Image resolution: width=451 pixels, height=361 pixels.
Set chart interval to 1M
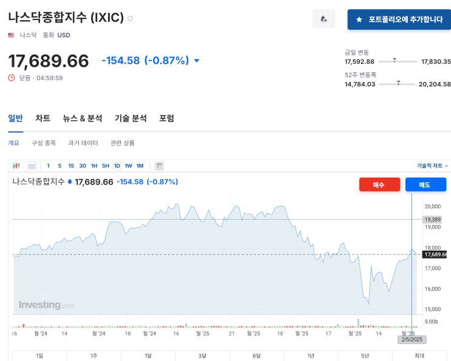(x=140, y=166)
